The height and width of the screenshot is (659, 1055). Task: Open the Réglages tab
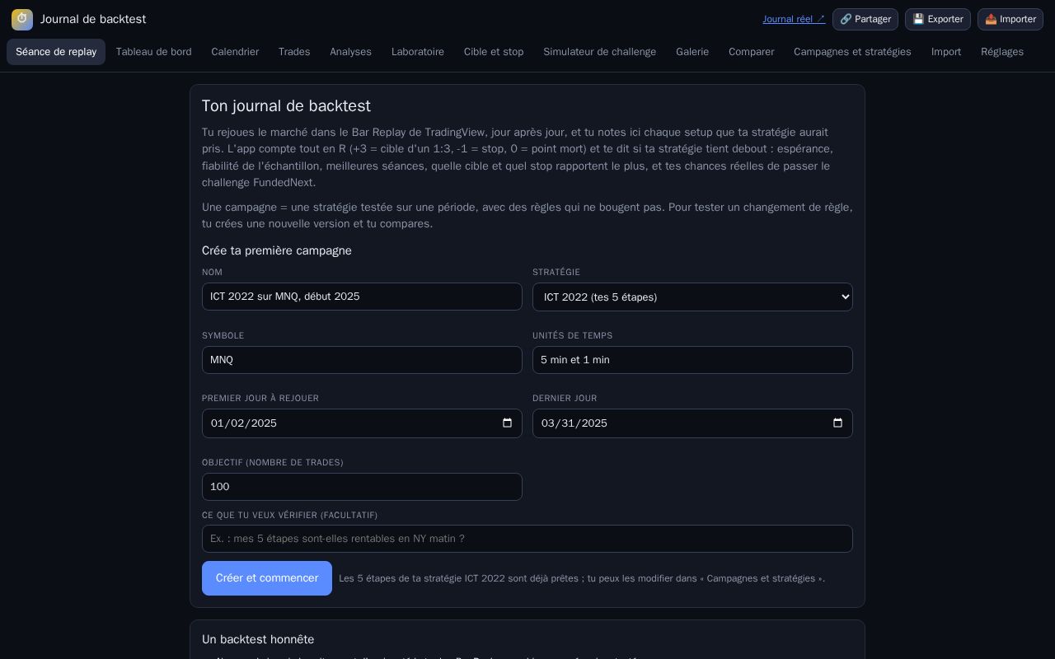1002,52
